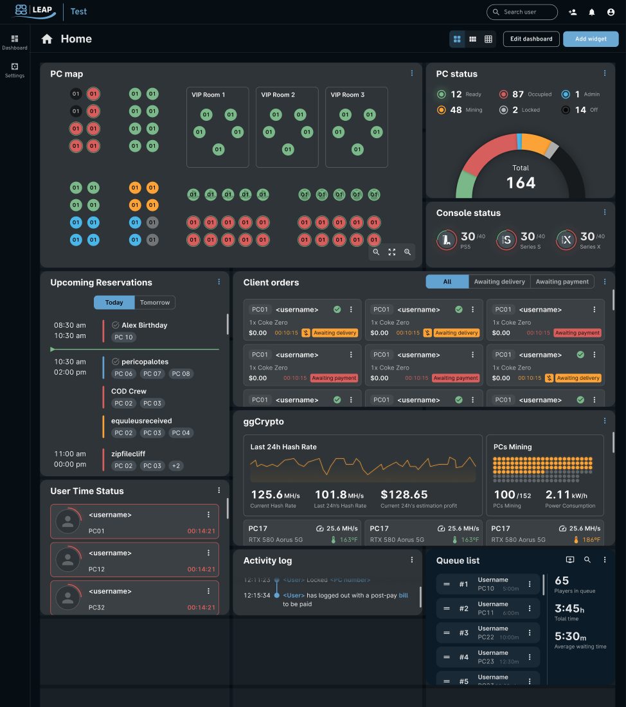Click the Home house icon
The height and width of the screenshot is (707, 626).
point(47,39)
